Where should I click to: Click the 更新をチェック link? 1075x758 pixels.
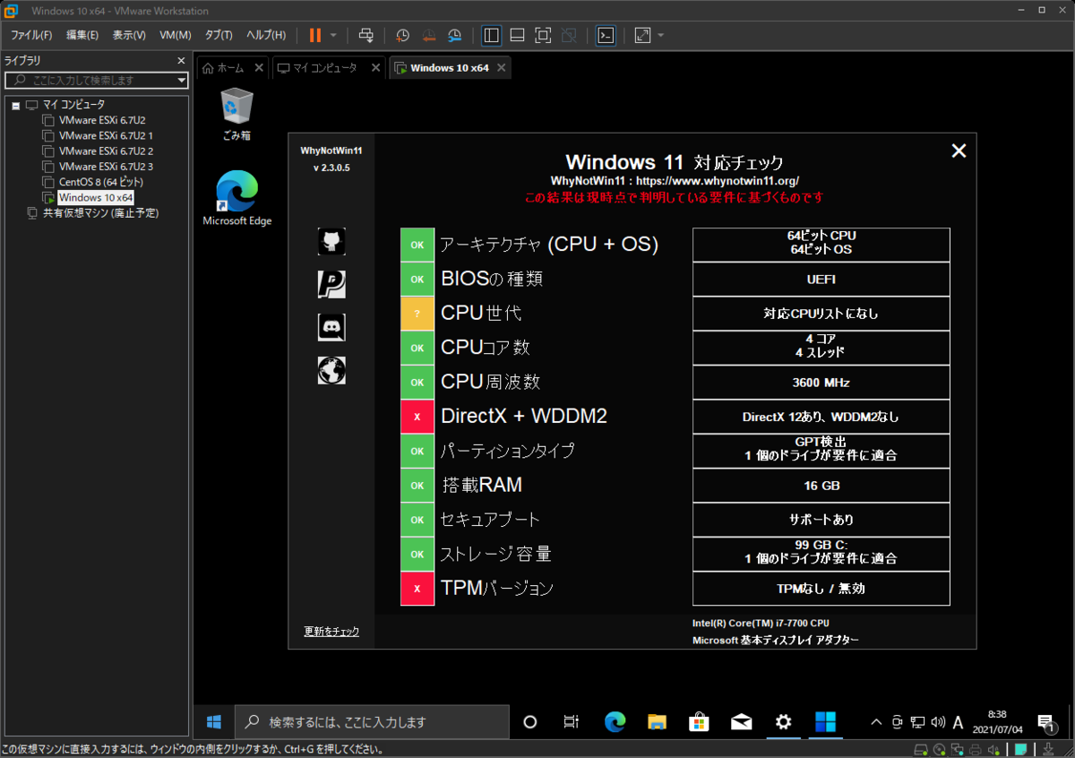tap(331, 632)
